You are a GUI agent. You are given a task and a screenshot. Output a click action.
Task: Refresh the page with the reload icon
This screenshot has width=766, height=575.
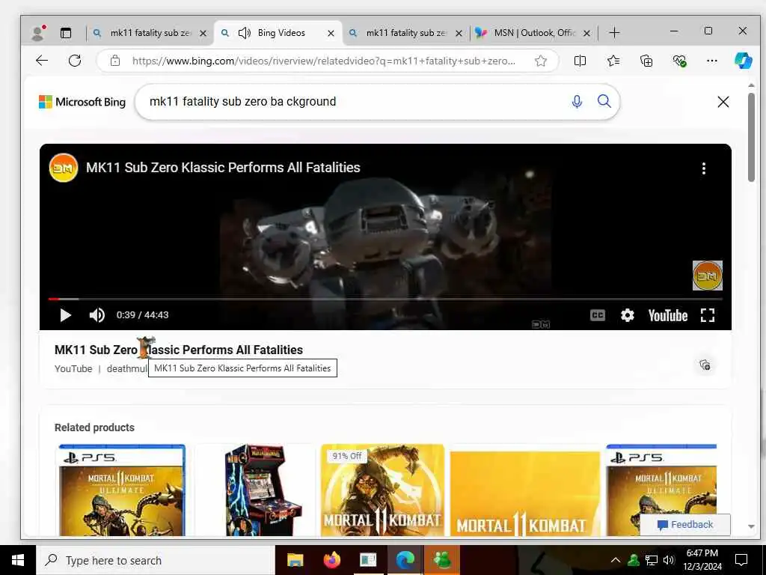(x=75, y=61)
